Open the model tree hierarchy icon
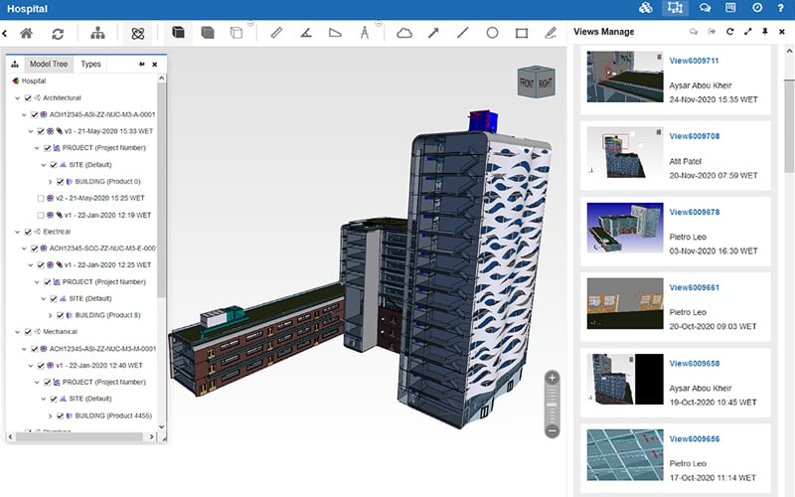 tap(97, 34)
